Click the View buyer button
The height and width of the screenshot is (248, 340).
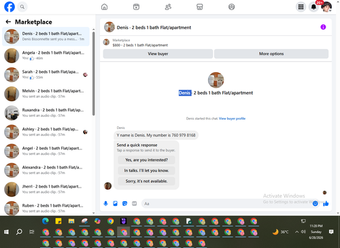click(x=158, y=54)
